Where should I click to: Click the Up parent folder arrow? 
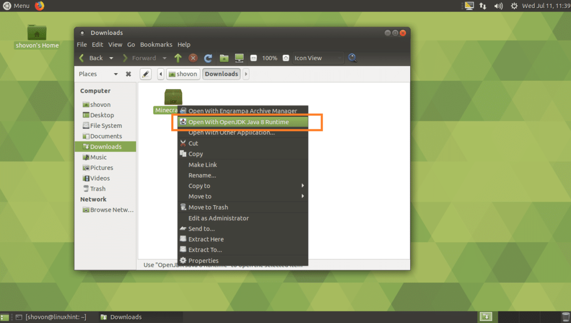[x=178, y=58]
